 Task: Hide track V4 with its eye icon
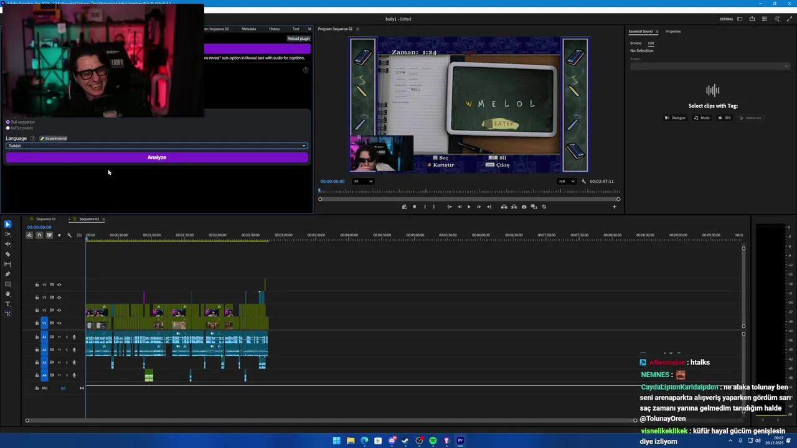coord(59,284)
